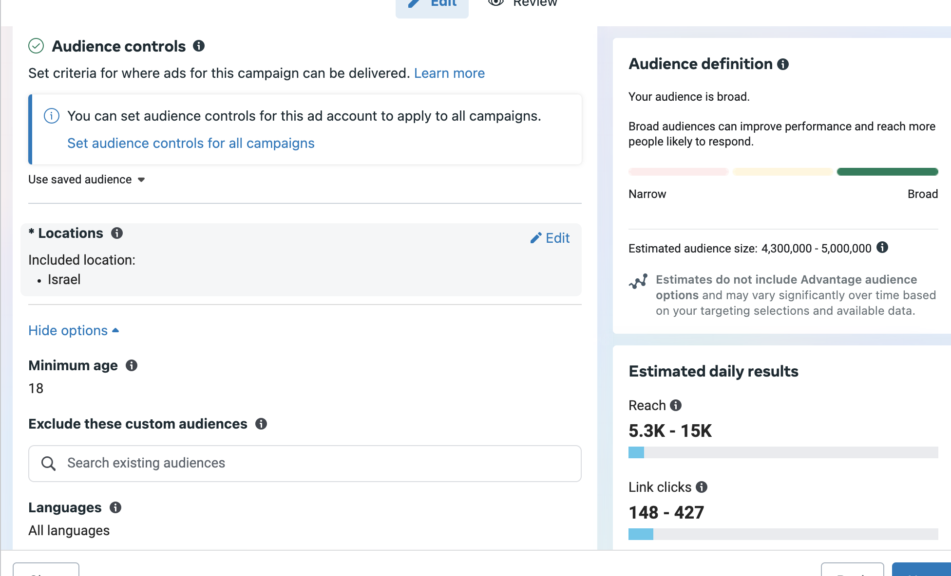951x576 pixels.
Task: Click the Audience definition info icon
Action: pyautogui.click(x=783, y=64)
